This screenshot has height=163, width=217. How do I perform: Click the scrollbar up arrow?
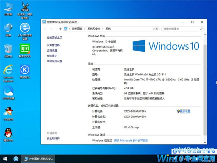205,35
